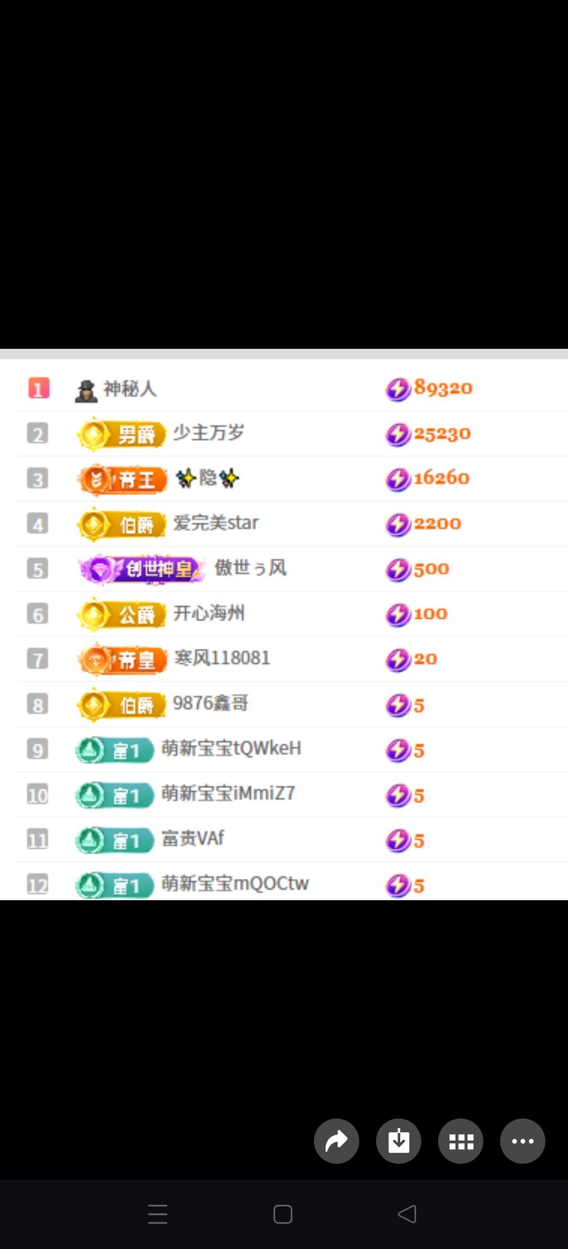Click the score value 500

431,569
